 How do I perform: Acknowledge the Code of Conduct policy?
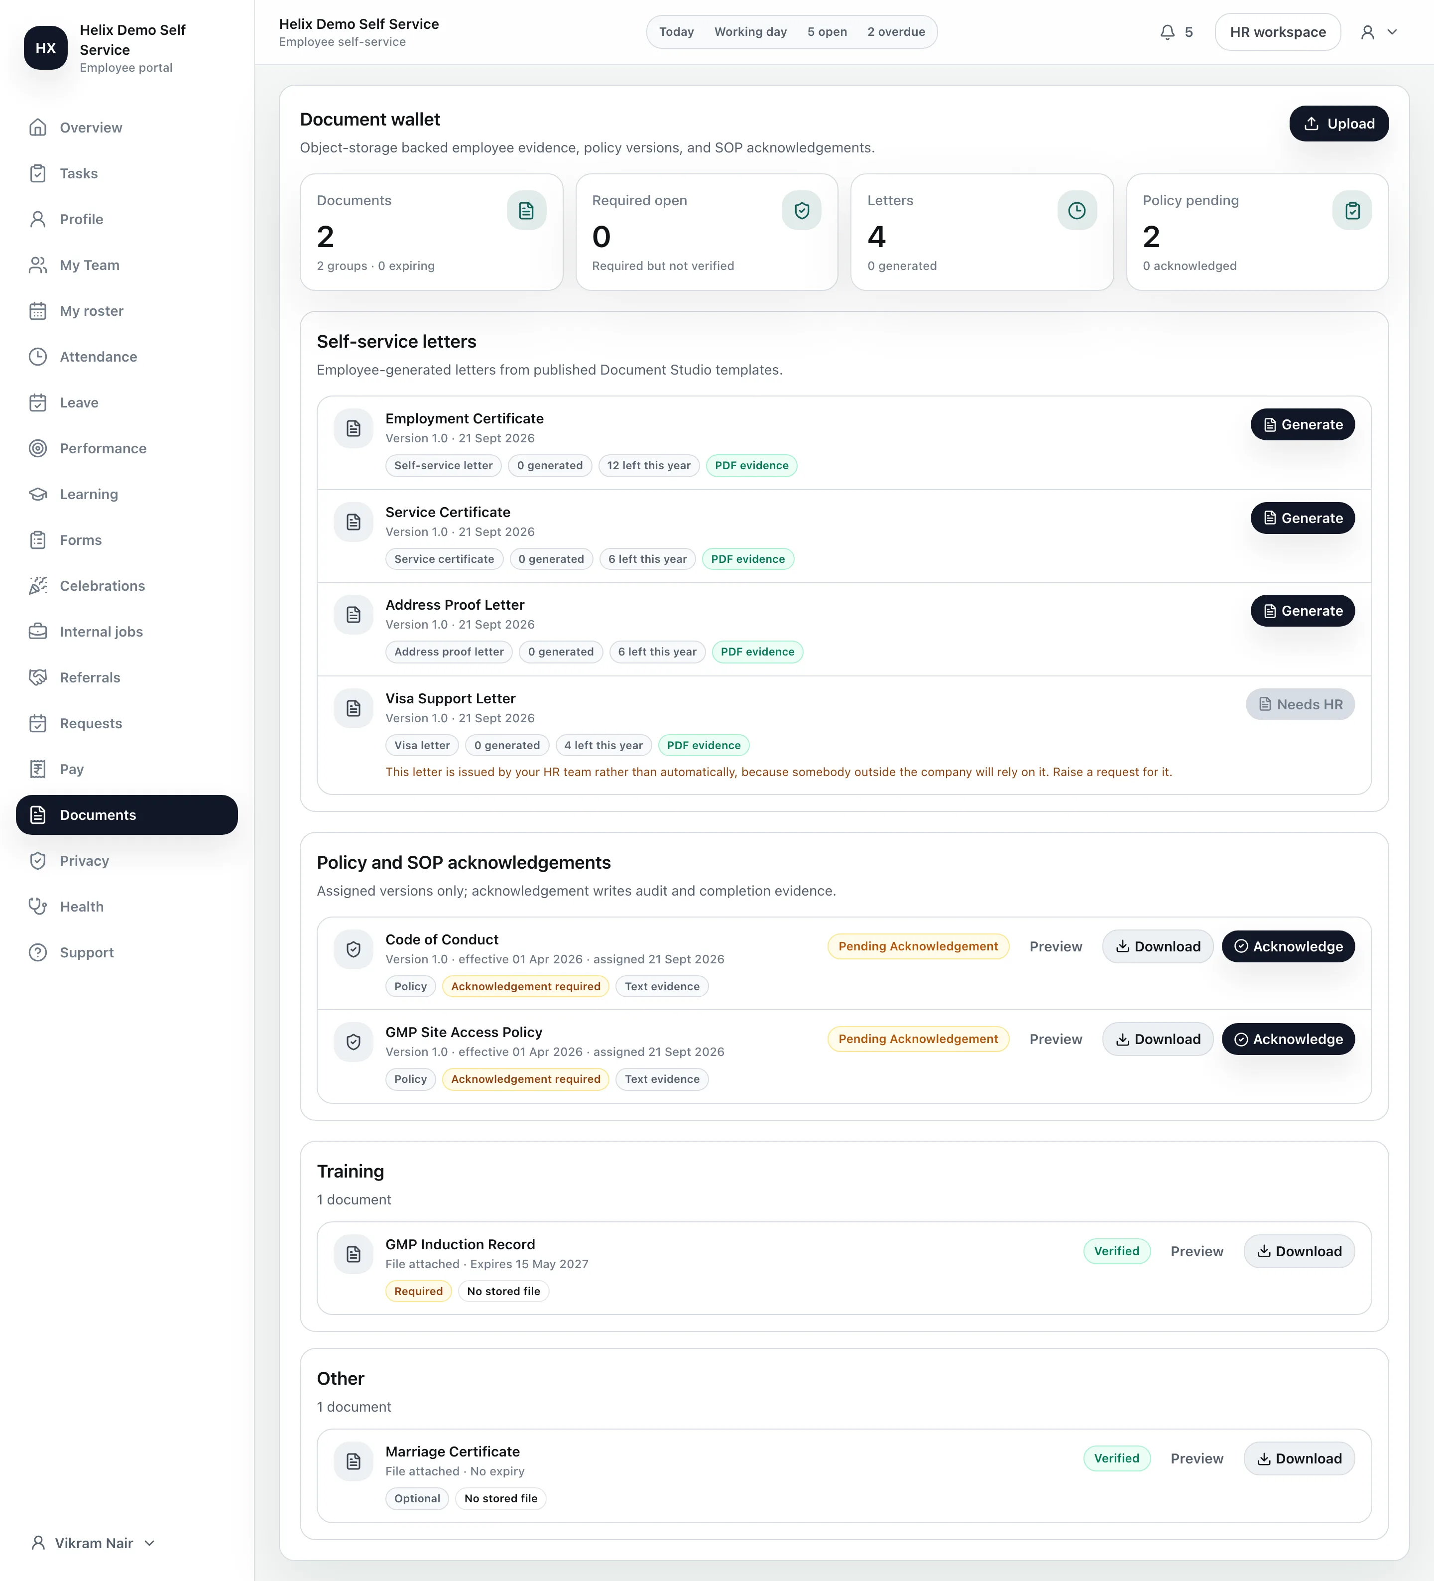coord(1288,946)
